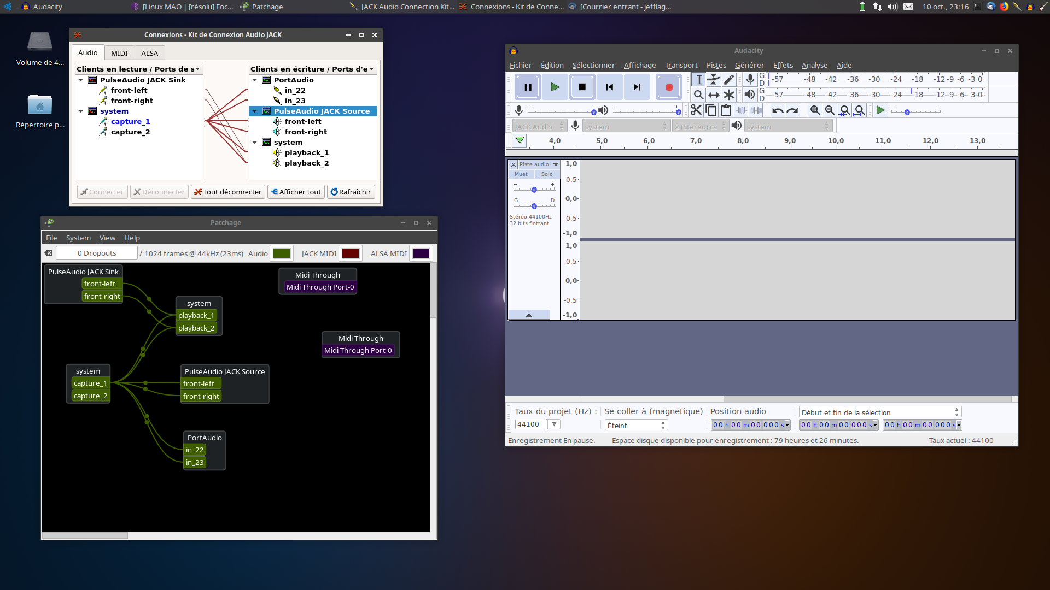Collapse the PulseAudio JACK Sink tree node
Screen dimensions: 1050x590
[81, 80]
